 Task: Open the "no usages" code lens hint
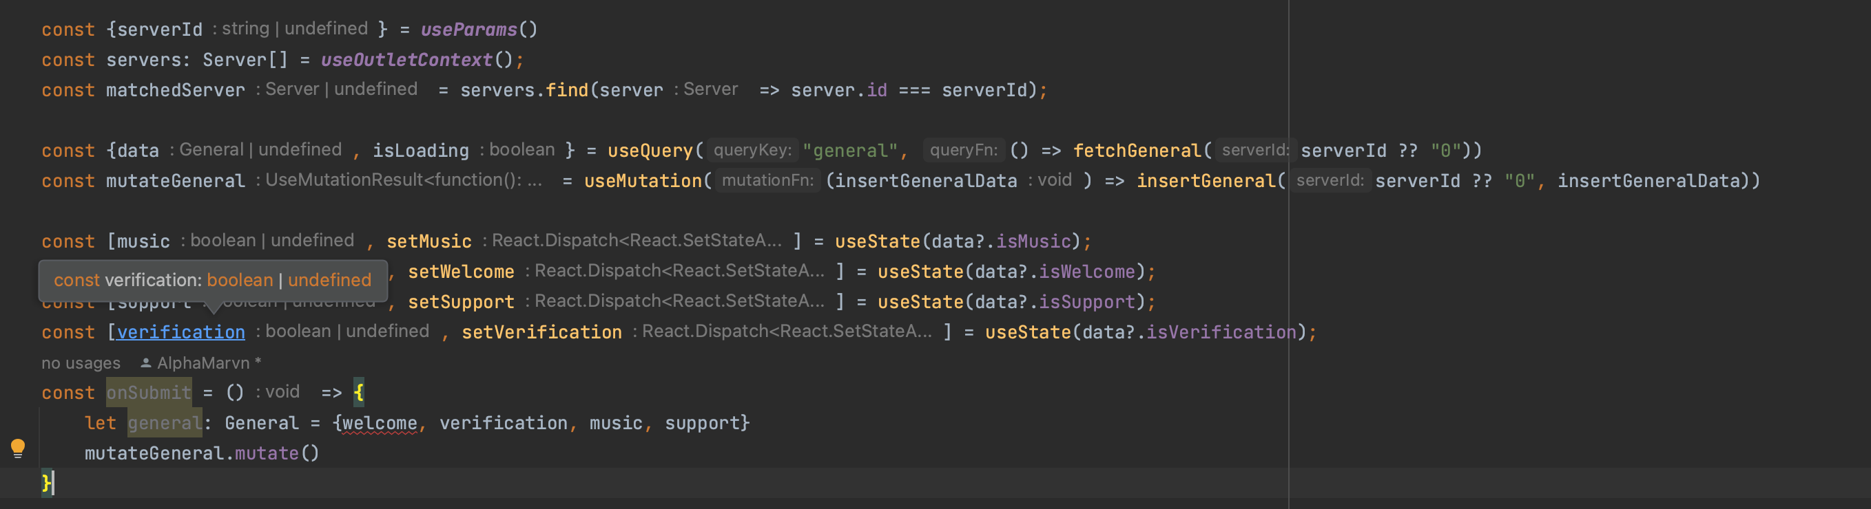[81, 362]
